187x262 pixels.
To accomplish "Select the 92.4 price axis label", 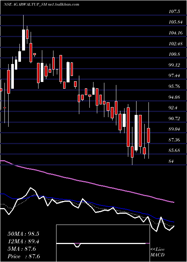I will coord(174,108).
